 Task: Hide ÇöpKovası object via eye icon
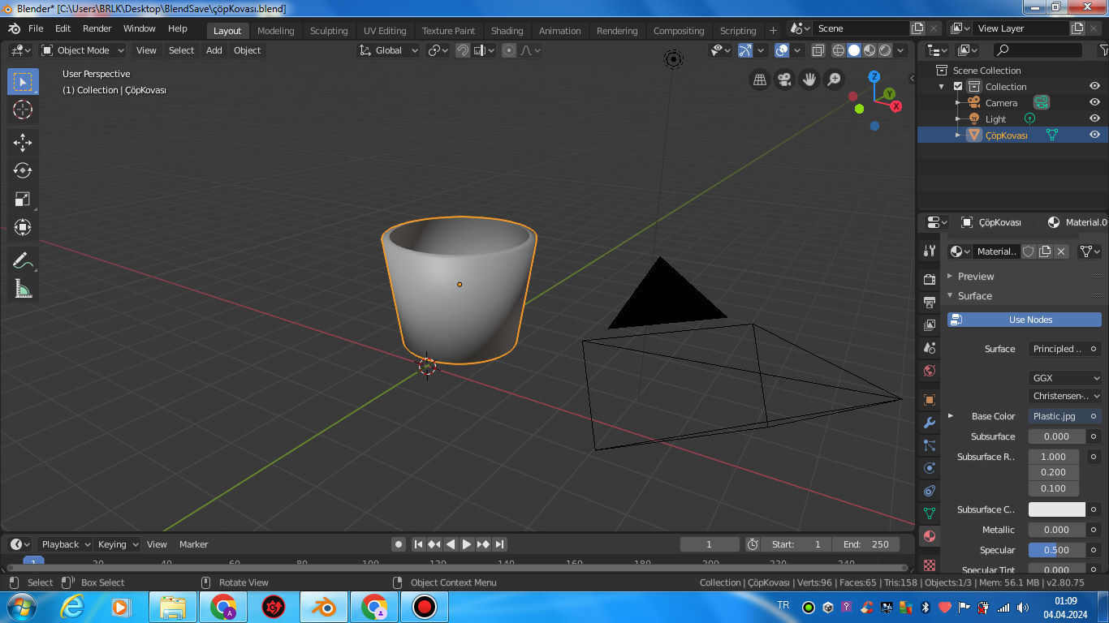[x=1094, y=135]
